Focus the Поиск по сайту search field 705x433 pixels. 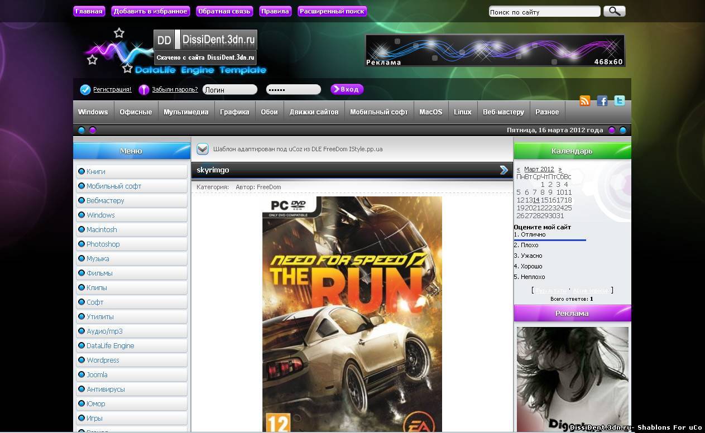[544, 12]
